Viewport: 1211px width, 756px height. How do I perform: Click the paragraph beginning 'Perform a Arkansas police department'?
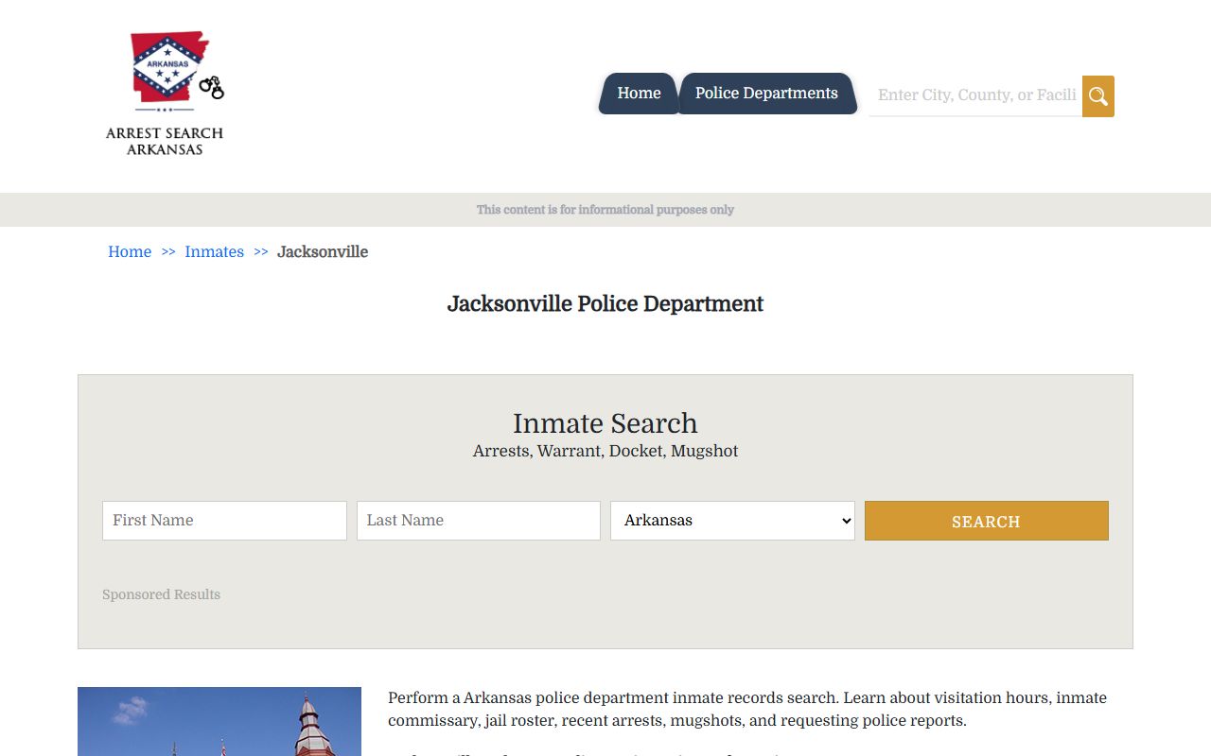point(747,709)
